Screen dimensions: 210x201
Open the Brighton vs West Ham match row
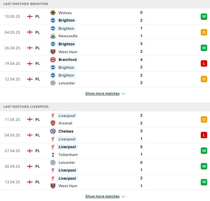[x=105, y=48]
